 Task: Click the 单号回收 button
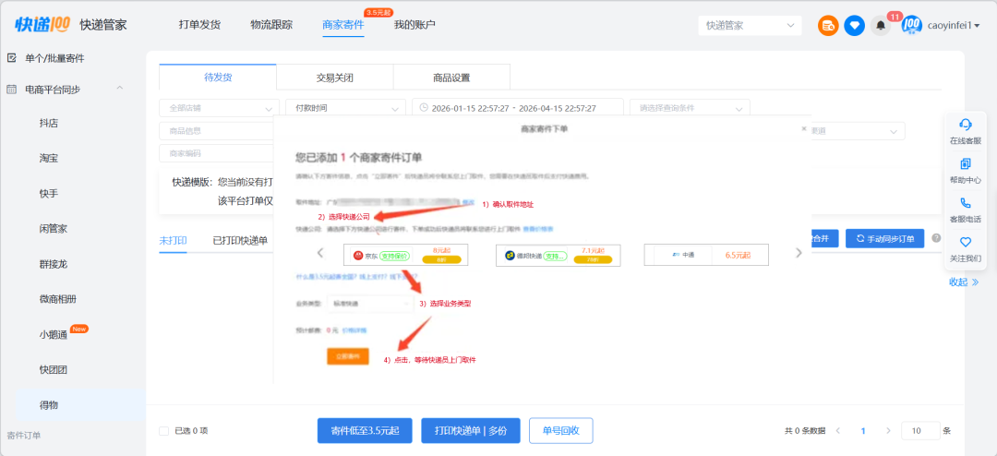coord(561,430)
